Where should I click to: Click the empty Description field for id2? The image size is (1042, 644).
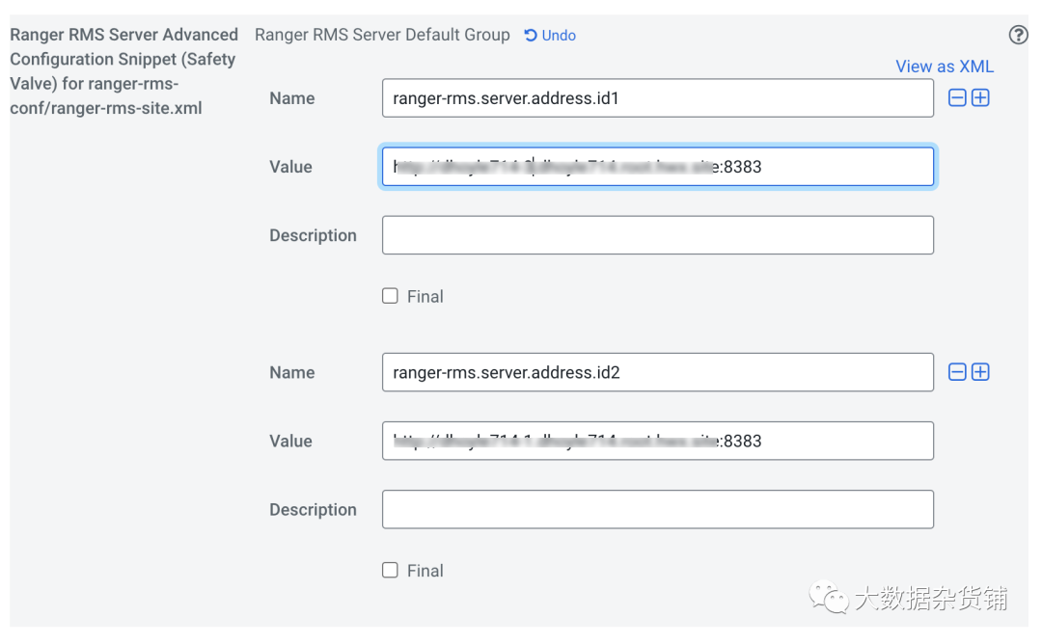pyautogui.click(x=657, y=509)
